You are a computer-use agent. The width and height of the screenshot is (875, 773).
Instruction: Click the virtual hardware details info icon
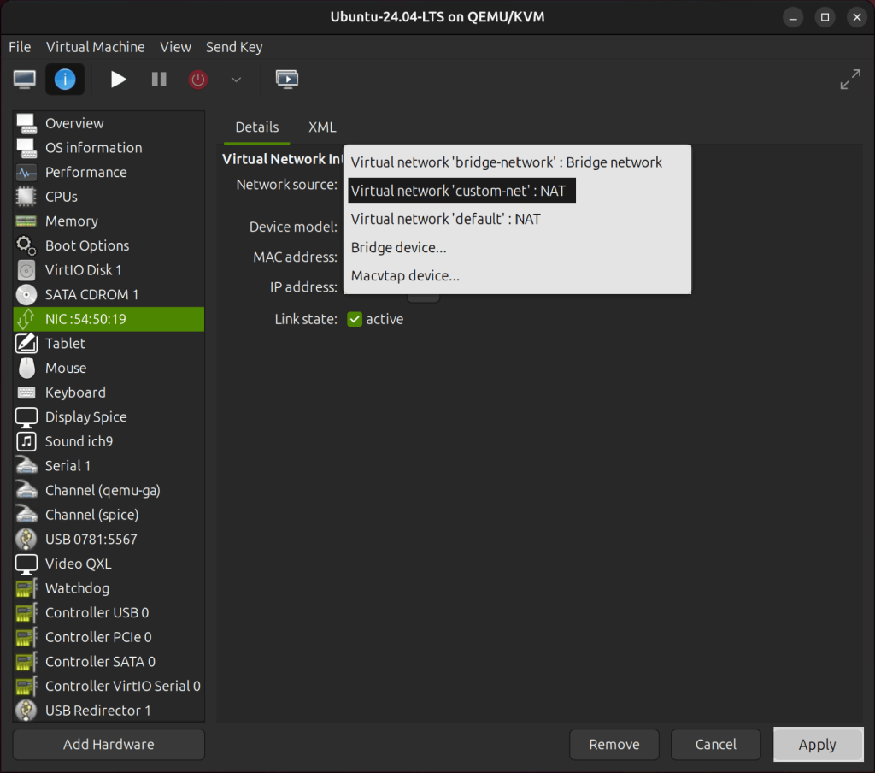coord(65,79)
